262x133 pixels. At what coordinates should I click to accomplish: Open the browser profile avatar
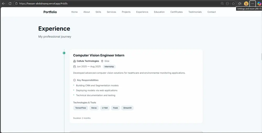(x=246, y=4)
